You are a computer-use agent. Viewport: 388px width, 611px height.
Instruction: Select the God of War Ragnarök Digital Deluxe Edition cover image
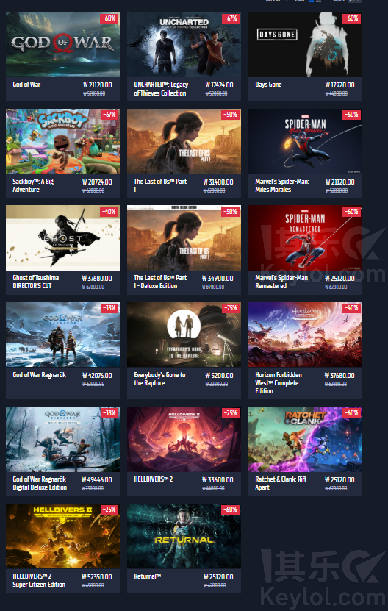pos(62,439)
